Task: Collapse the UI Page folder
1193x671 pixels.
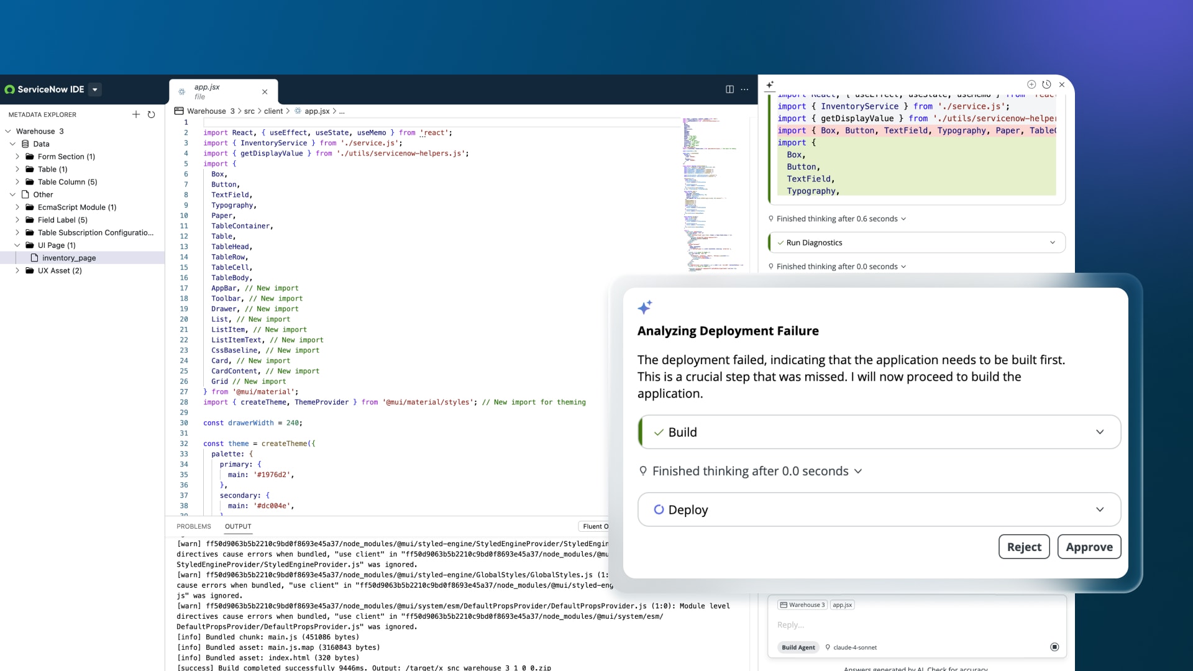Action: tap(17, 245)
